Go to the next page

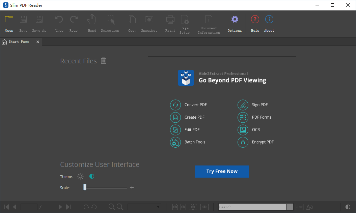(60, 207)
